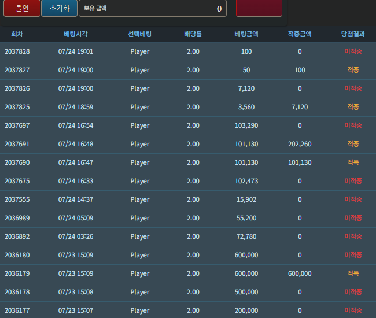
Task: Select round number 2036177
Action: 17,310
